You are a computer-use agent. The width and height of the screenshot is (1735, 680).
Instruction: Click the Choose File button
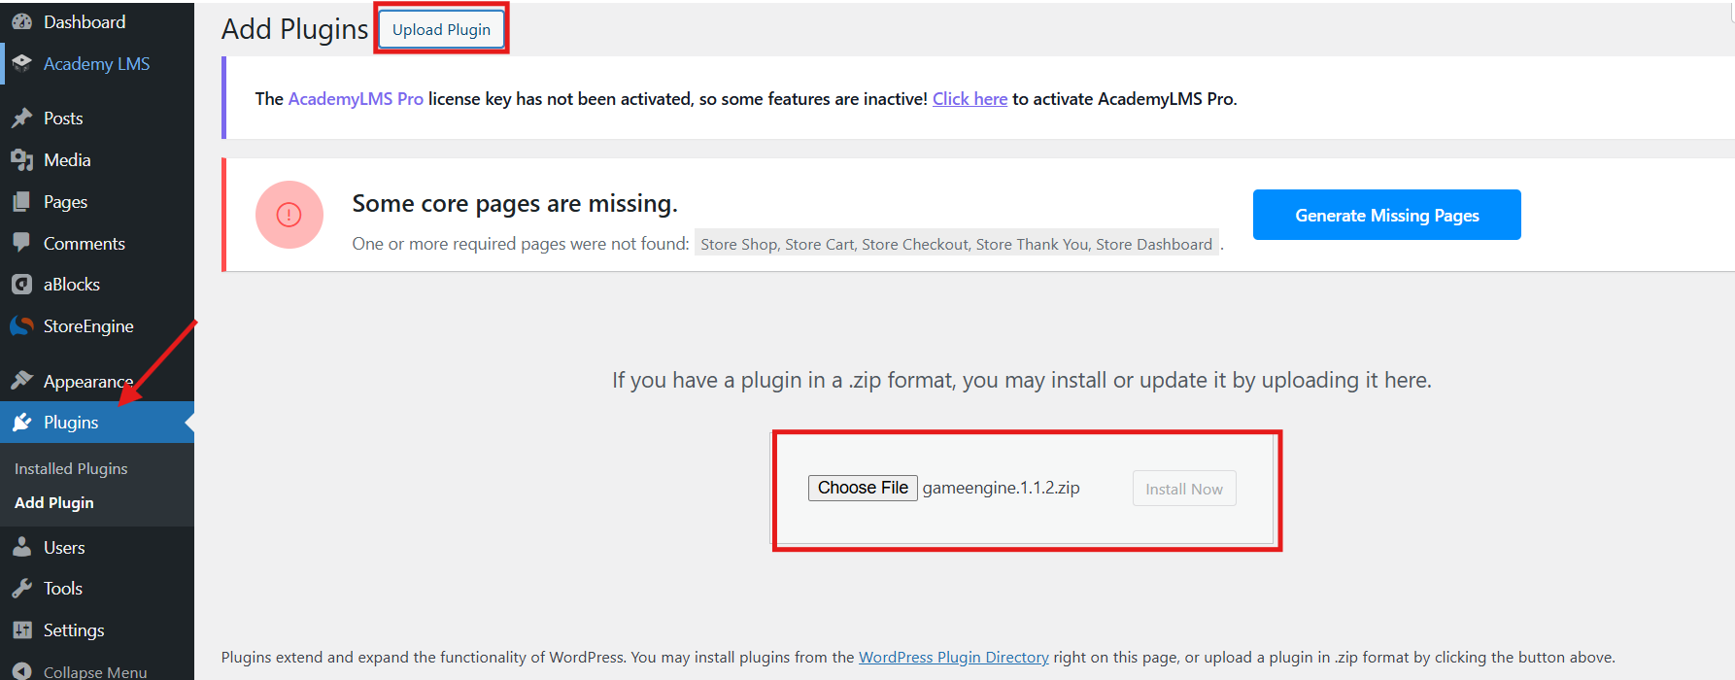[863, 488]
